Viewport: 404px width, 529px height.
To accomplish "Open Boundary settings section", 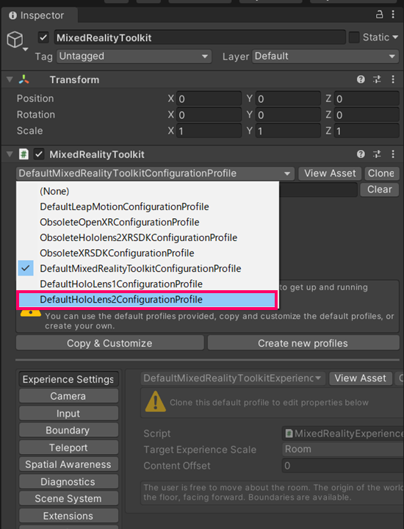I will [68, 430].
